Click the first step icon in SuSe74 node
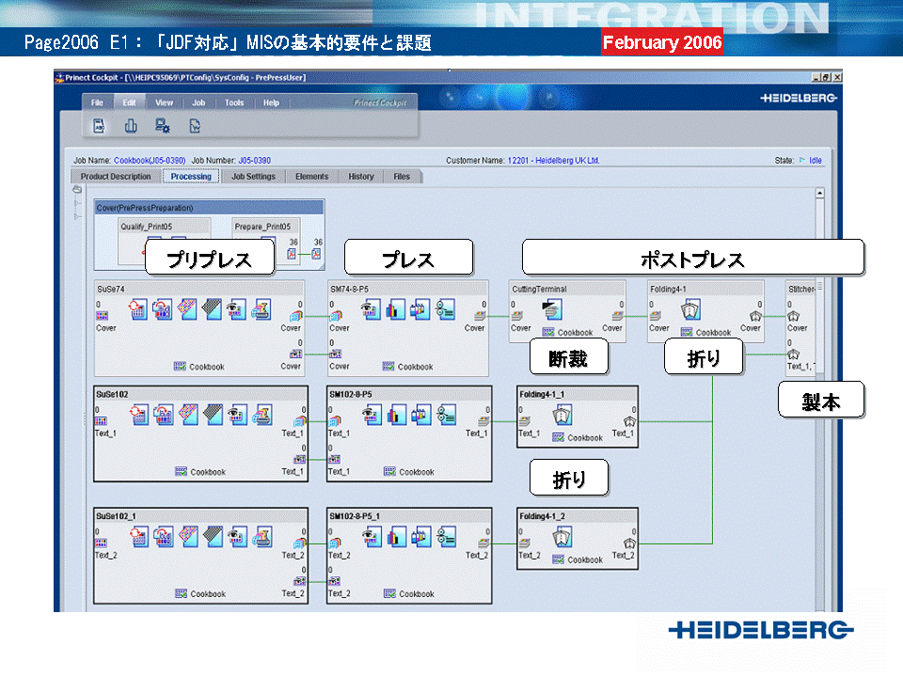The width and height of the screenshot is (903, 677). pos(140,309)
